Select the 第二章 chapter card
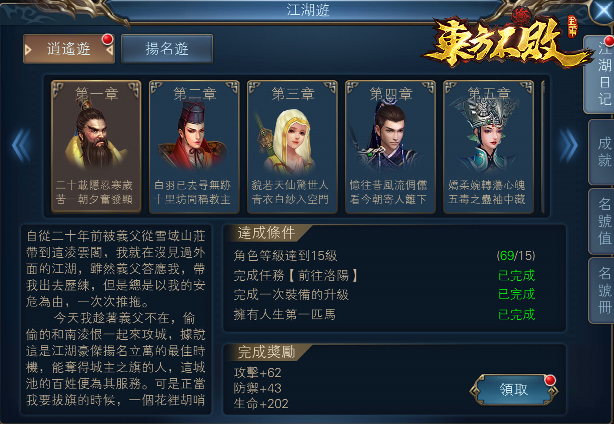614x424 pixels. click(x=194, y=147)
